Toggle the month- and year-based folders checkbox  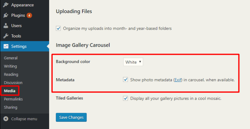click(58, 28)
